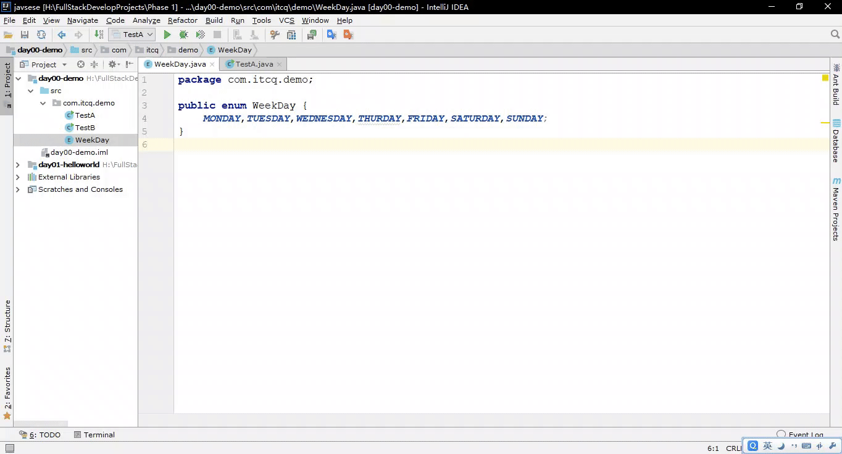The width and height of the screenshot is (842, 454).
Task: Select WeekDay enum in project tree
Action: point(87,140)
